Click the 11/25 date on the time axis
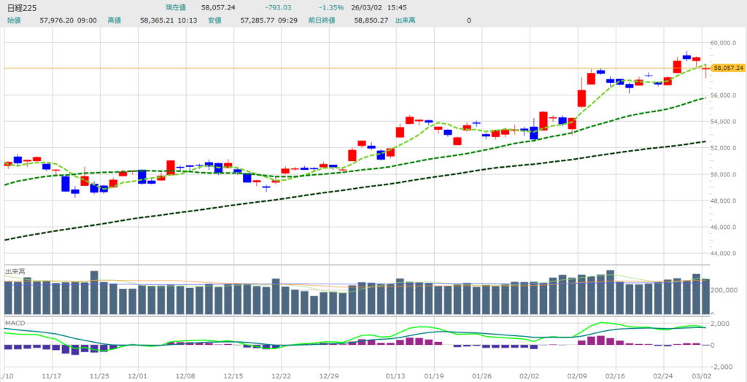 coord(98,377)
